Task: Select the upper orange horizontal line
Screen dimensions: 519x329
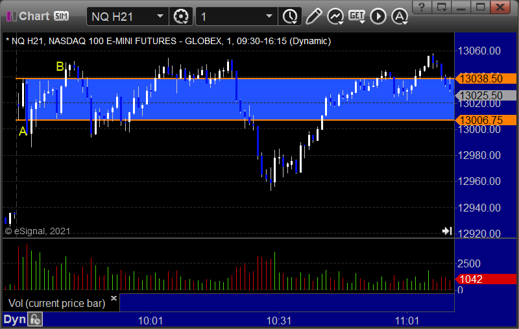Action: (235, 79)
